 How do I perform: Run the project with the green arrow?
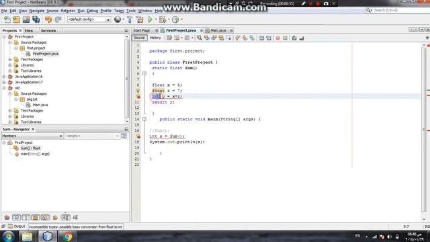pos(150,19)
